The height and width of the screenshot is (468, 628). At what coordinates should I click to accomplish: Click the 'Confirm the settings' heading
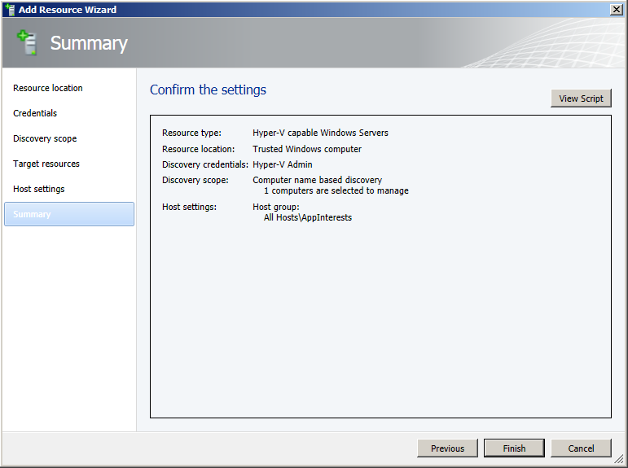pos(208,90)
